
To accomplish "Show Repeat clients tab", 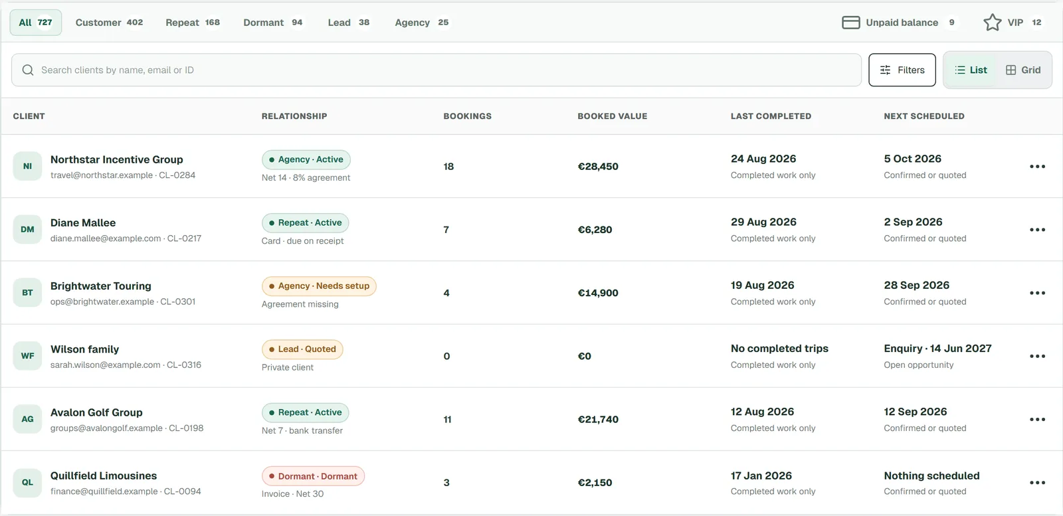I will coord(193,23).
